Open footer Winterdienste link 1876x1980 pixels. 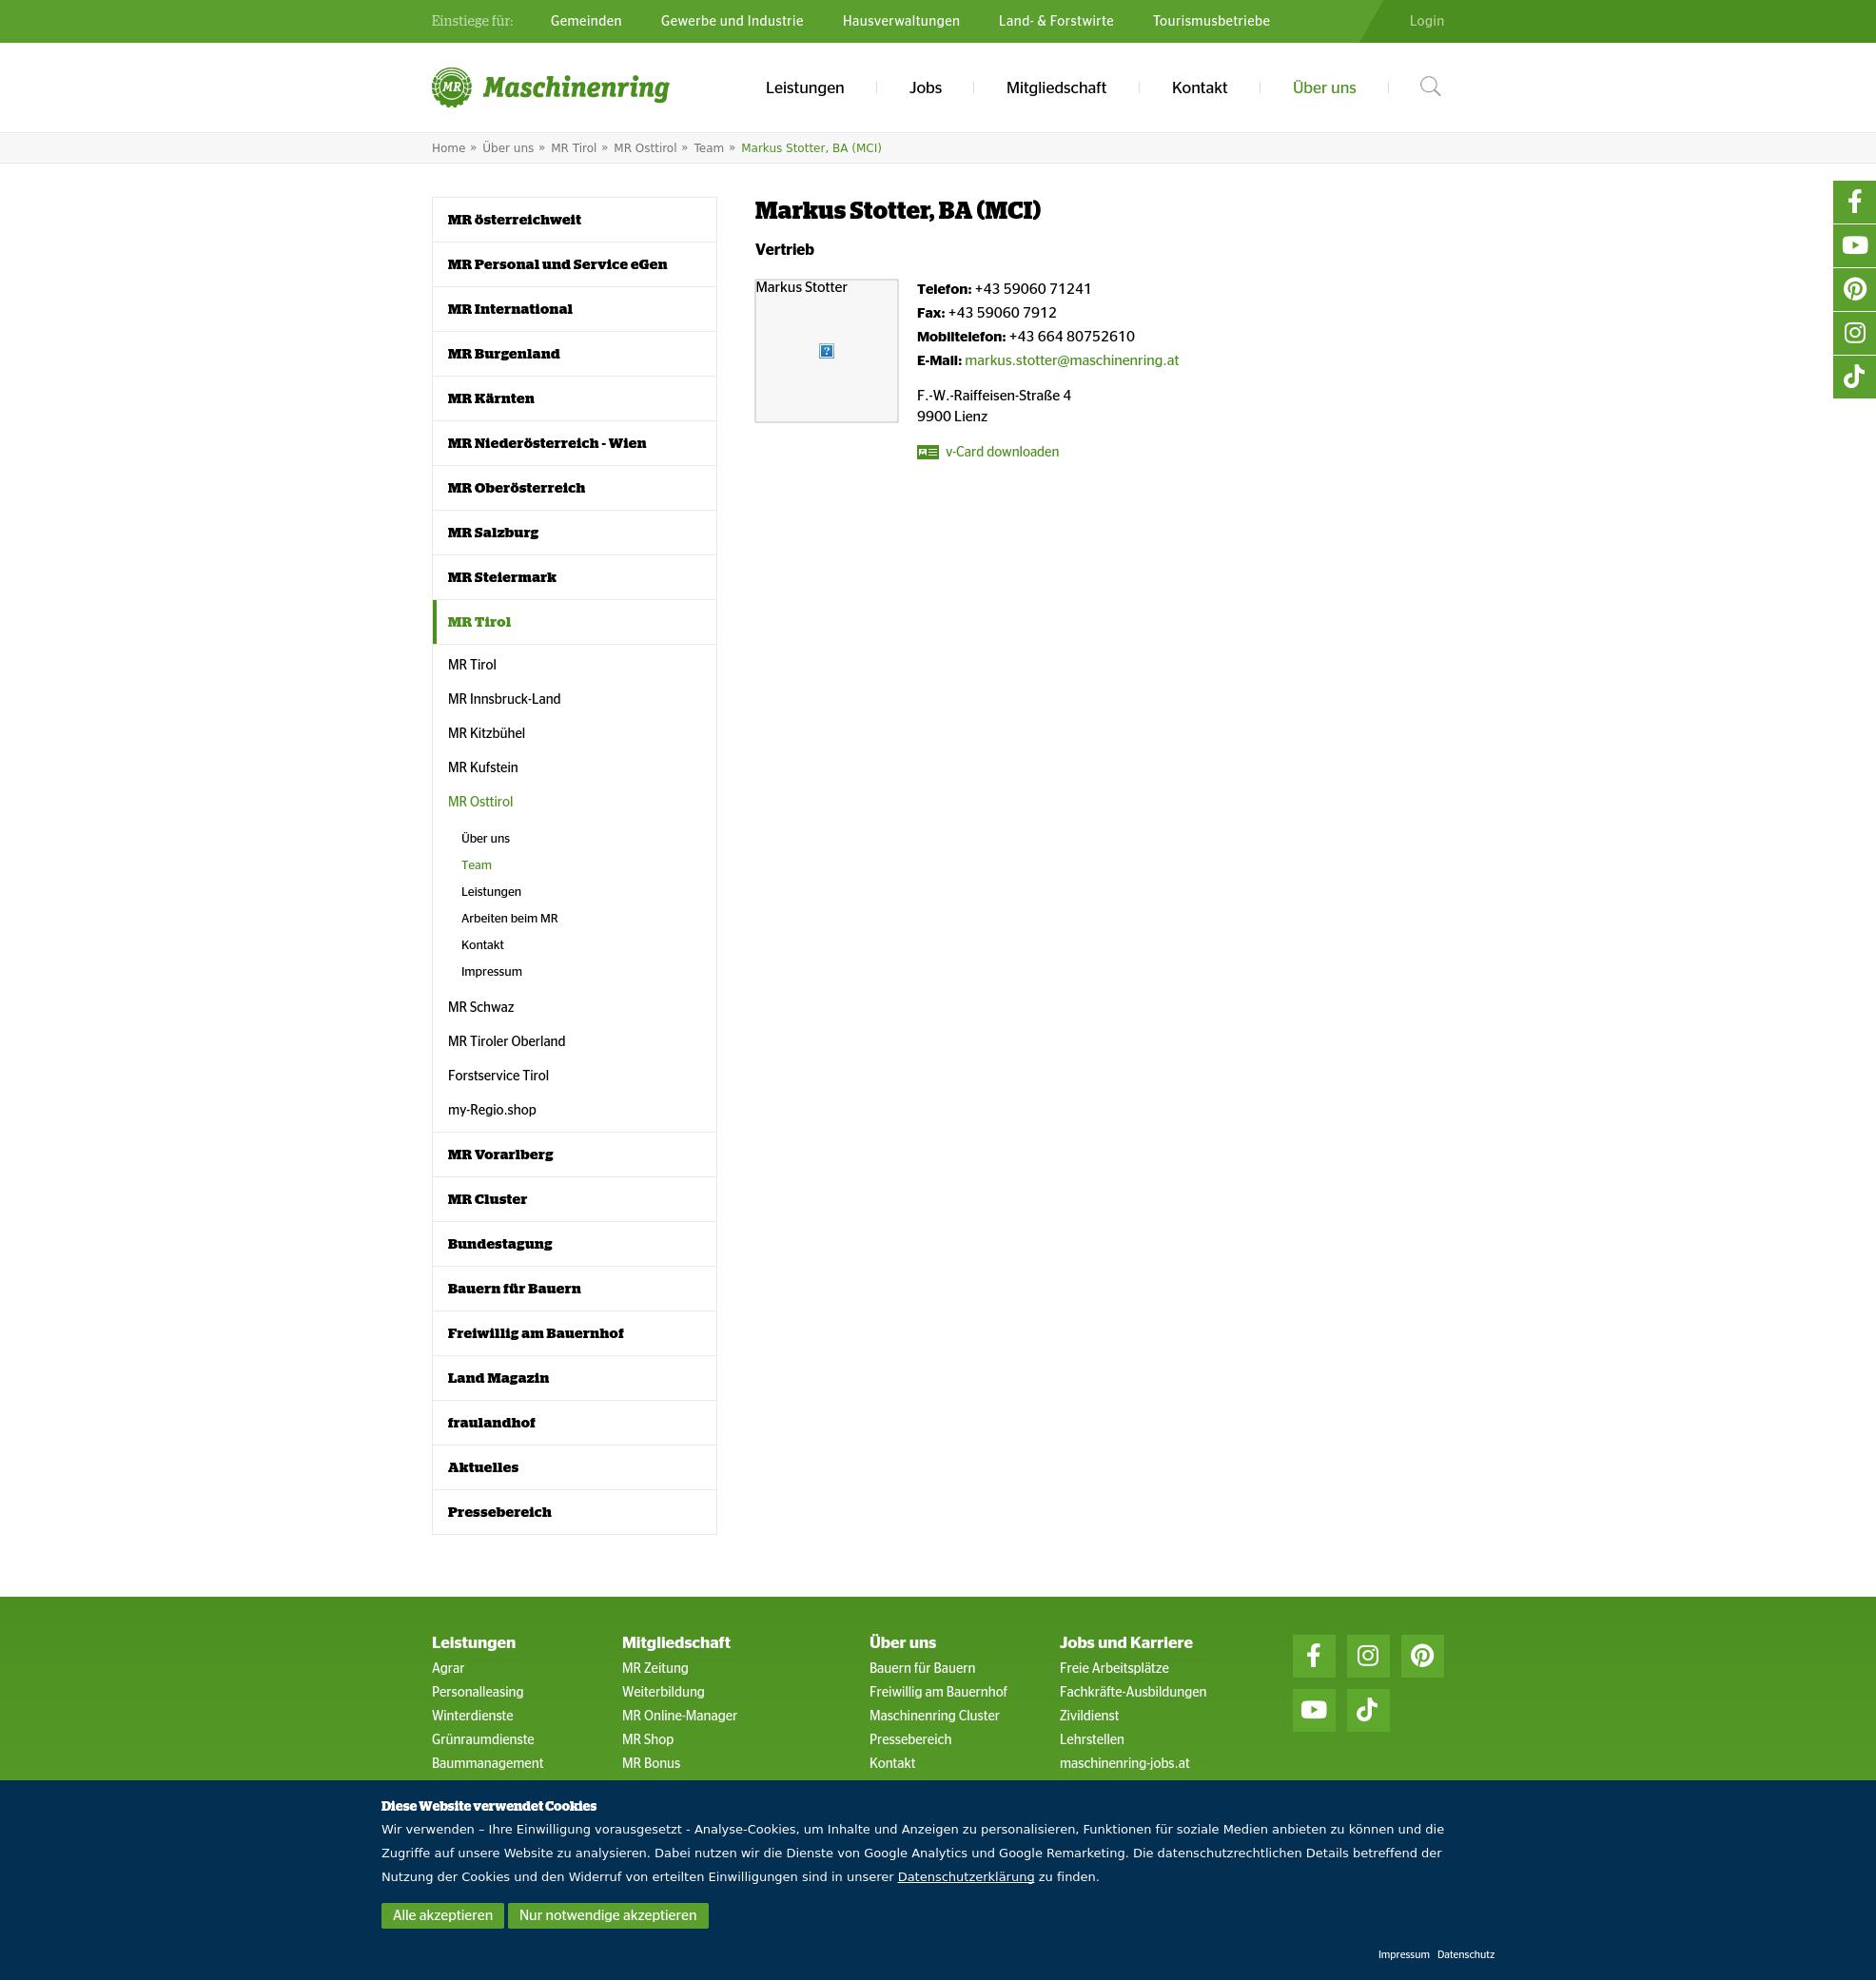point(472,1717)
